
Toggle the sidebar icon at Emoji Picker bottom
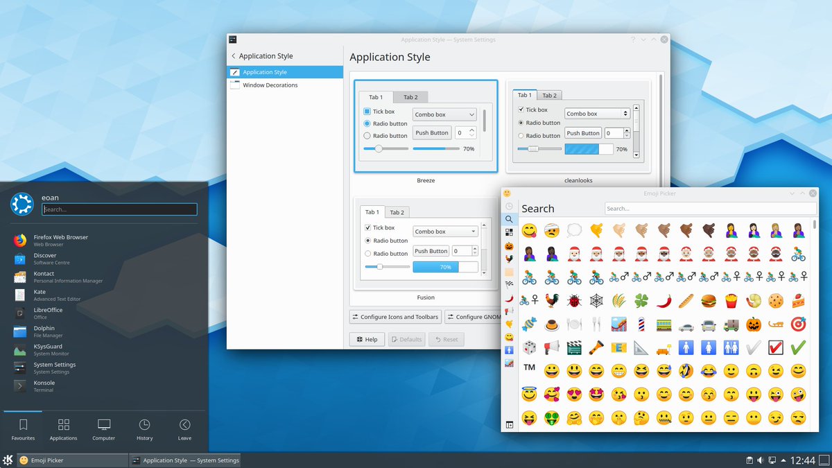tap(509, 424)
